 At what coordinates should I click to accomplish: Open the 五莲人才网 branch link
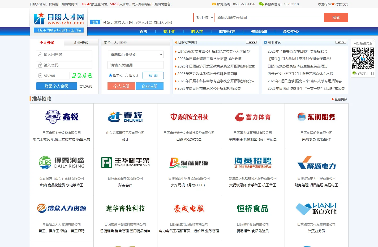[143, 23]
